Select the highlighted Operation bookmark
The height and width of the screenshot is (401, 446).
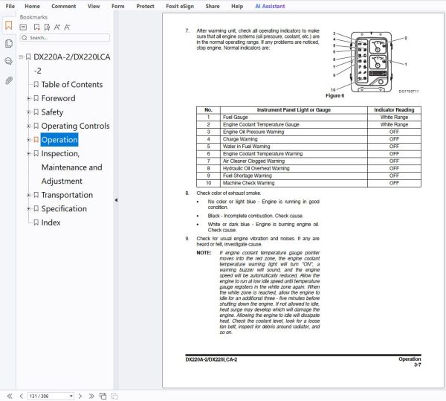pos(59,140)
